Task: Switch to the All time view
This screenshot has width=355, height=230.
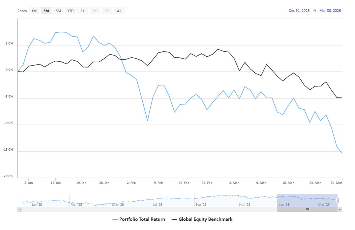Action: 119,11
